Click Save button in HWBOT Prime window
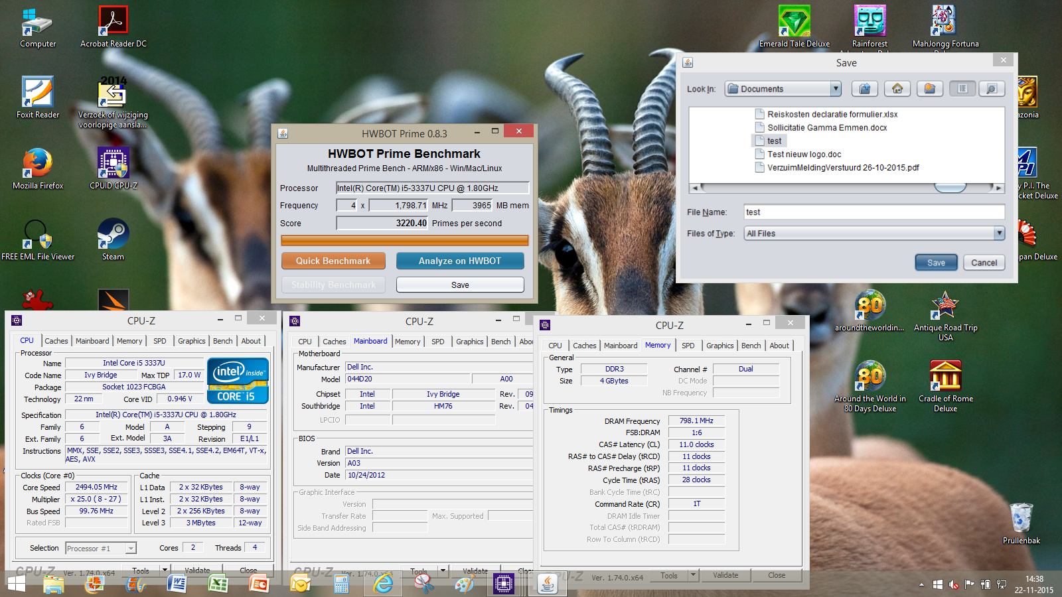 click(x=460, y=285)
